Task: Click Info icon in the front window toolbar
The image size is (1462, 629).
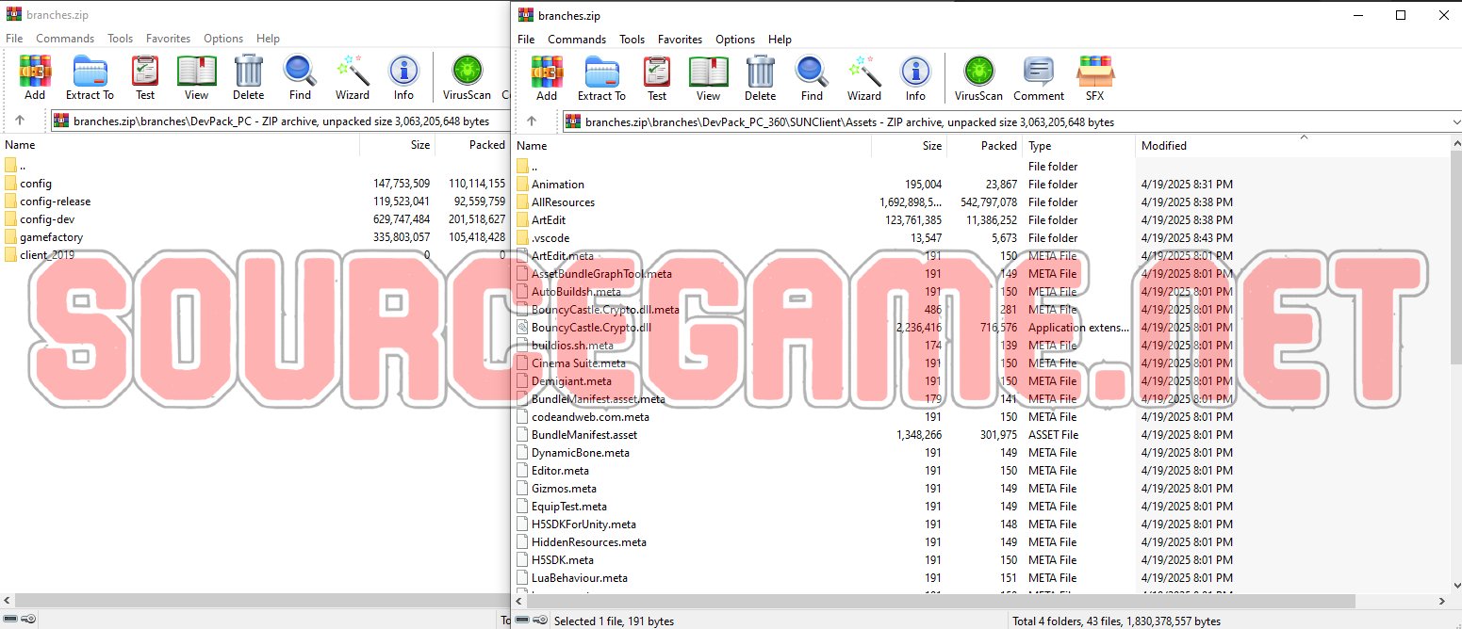Action: (x=915, y=78)
